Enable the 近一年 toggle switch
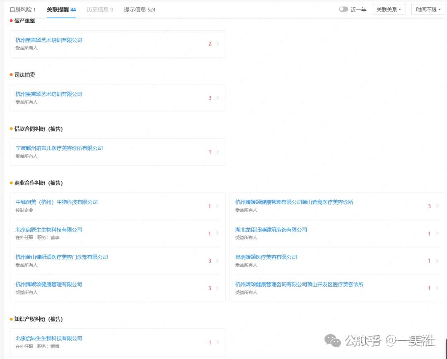 344,9
